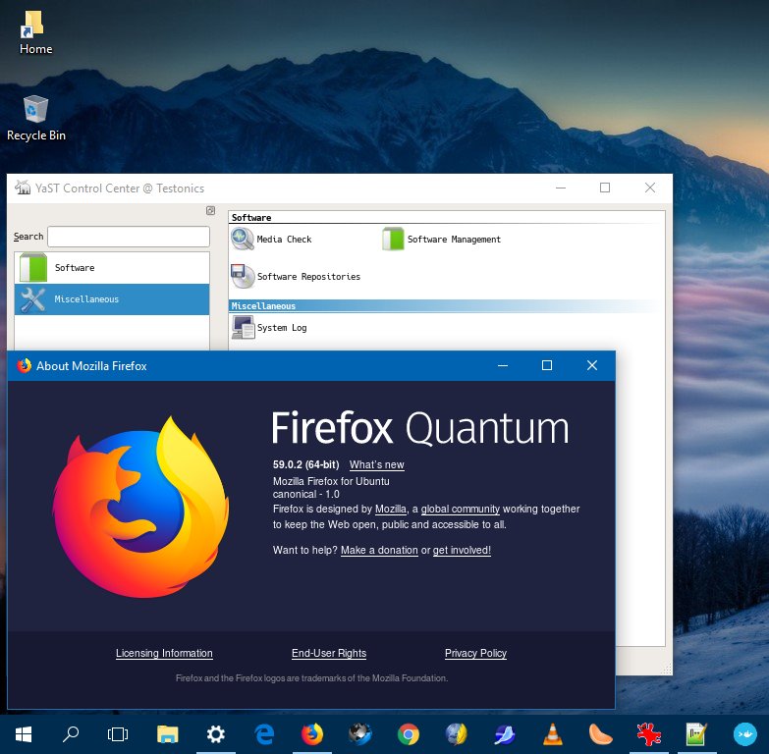Follow the Mozilla link
Screen dimensions: 769x754
pyautogui.click(x=391, y=509)
